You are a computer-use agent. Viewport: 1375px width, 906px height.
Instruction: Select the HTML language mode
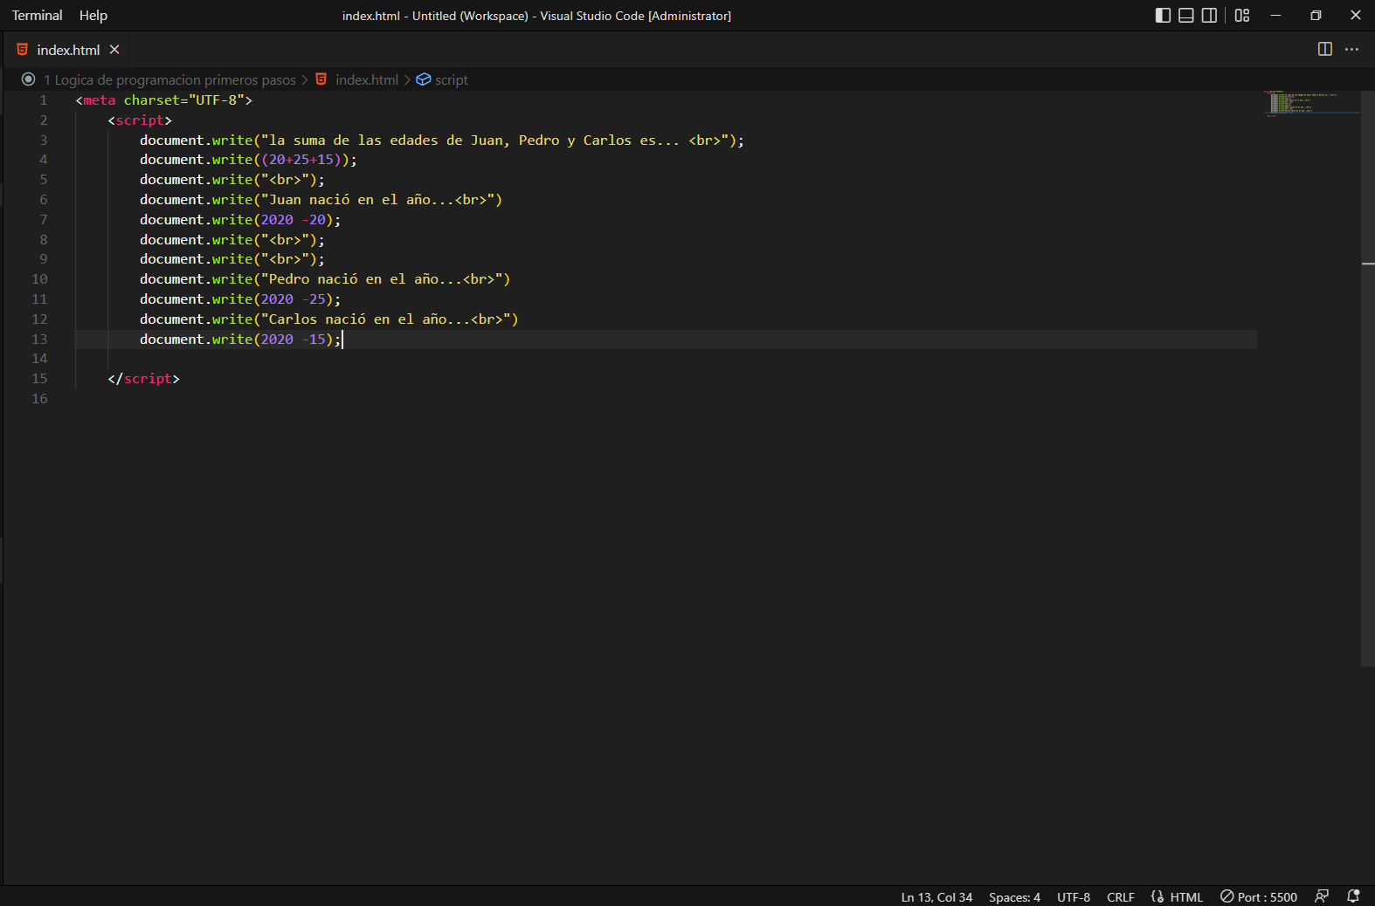tap(1186, 897)
